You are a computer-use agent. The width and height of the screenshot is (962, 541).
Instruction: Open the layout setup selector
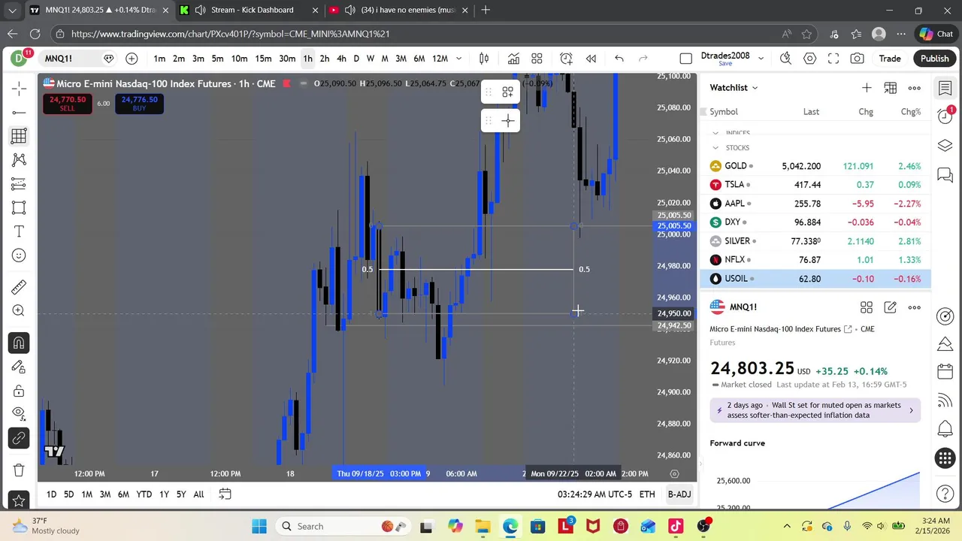685,59
